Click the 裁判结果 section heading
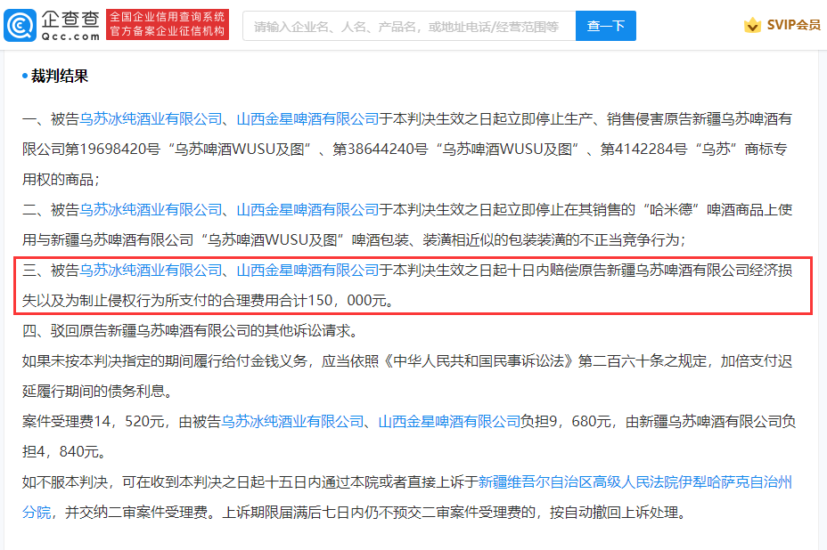Viewport: 827px width, 550px height. tap(60, 76)
